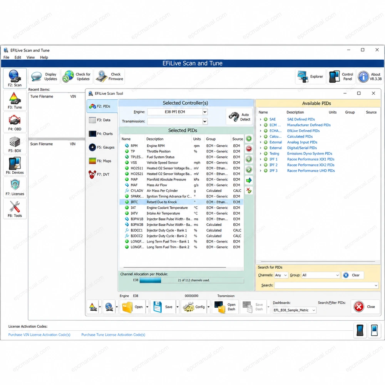Switch to the F3: Data tab

click(x=102, y=120)
